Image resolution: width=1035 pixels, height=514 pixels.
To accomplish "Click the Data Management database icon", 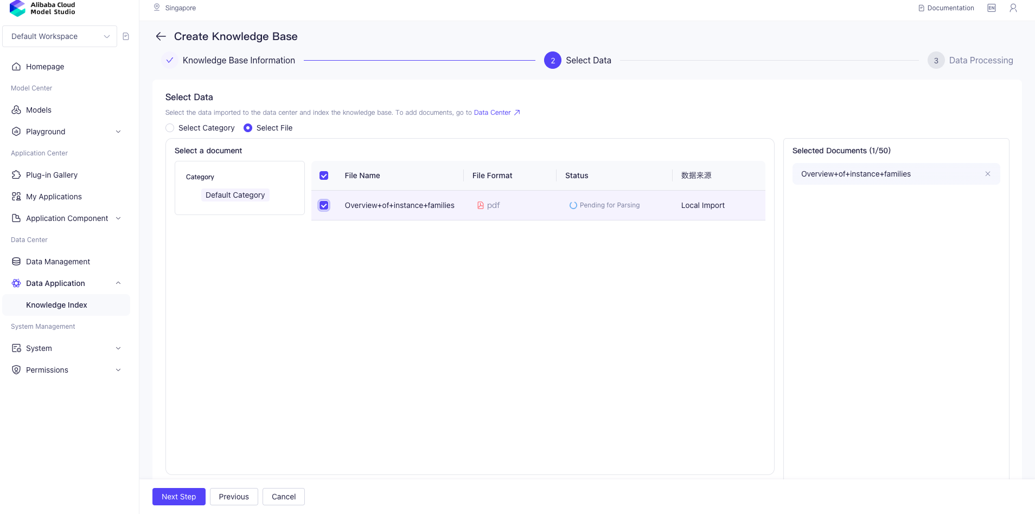I will tap(16, 262).
